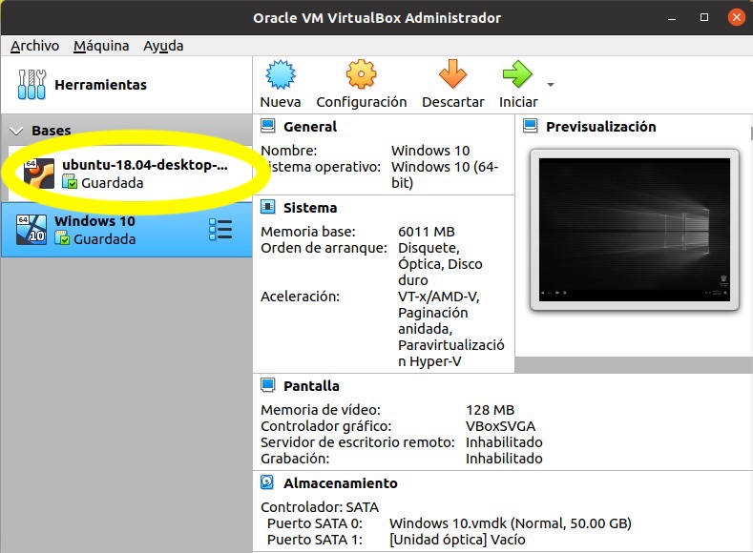Select the Windows 10 virtual machine
The width and height of the screenshot is (753, 553).
pos(126,230)
